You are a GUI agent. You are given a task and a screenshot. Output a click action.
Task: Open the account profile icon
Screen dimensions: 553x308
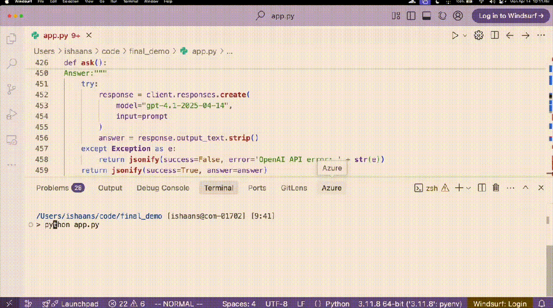pos(457,16)
